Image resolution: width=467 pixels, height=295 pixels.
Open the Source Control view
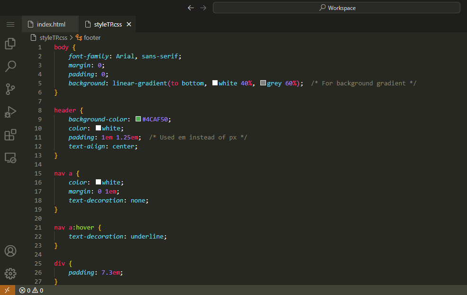pyautogui.click(x=10, y=89)
